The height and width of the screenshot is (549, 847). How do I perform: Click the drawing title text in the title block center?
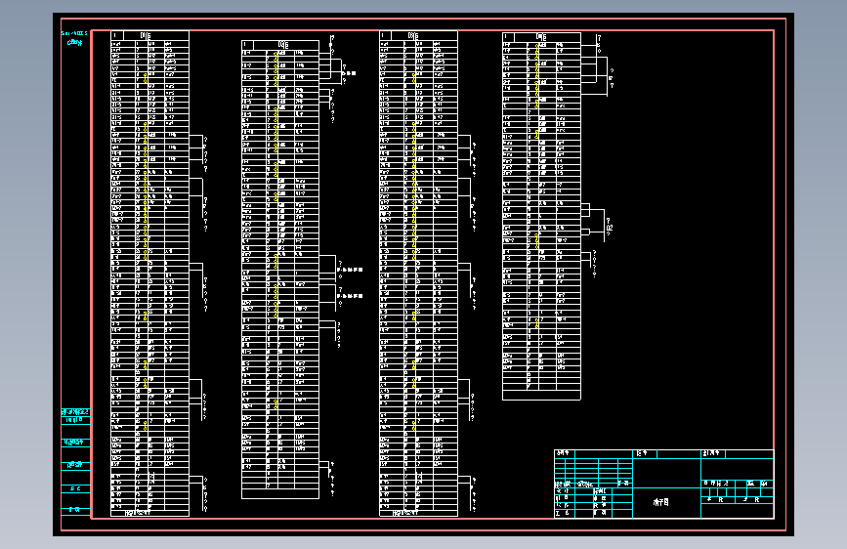click(660, 502)
